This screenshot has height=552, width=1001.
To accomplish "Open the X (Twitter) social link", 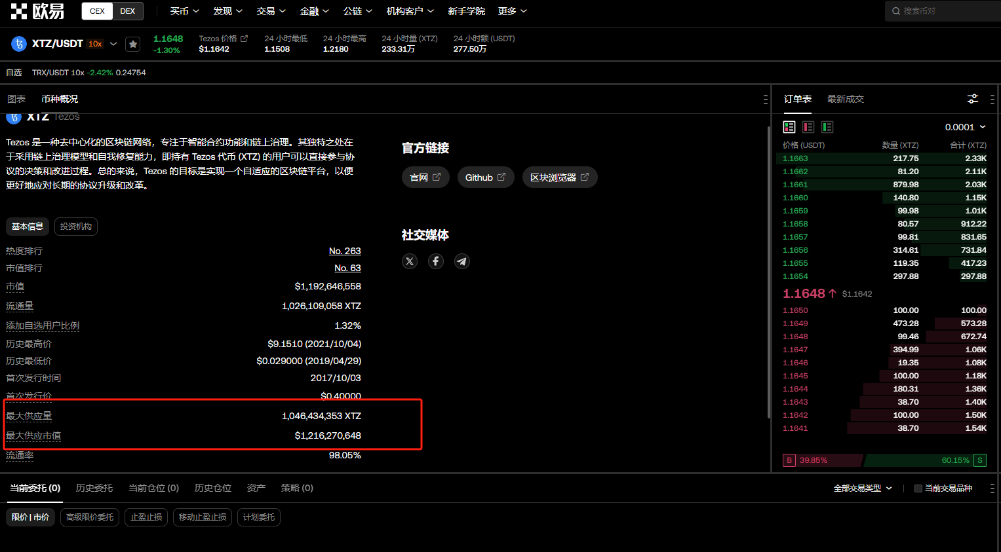I will tap(410, 261).
